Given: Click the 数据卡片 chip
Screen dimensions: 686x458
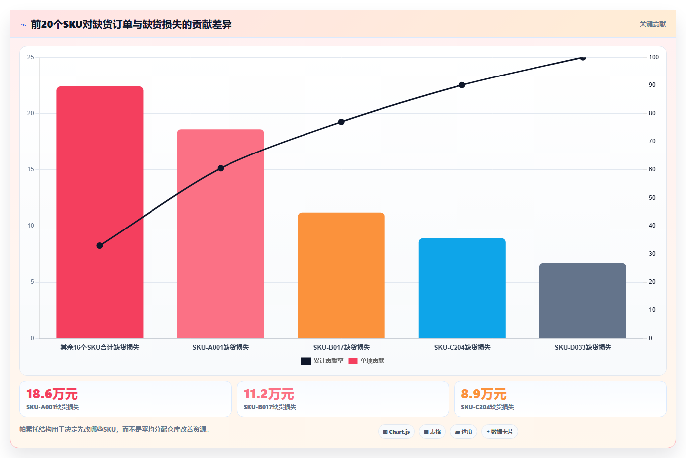Looking at the screenshot, I should (500, 432).
